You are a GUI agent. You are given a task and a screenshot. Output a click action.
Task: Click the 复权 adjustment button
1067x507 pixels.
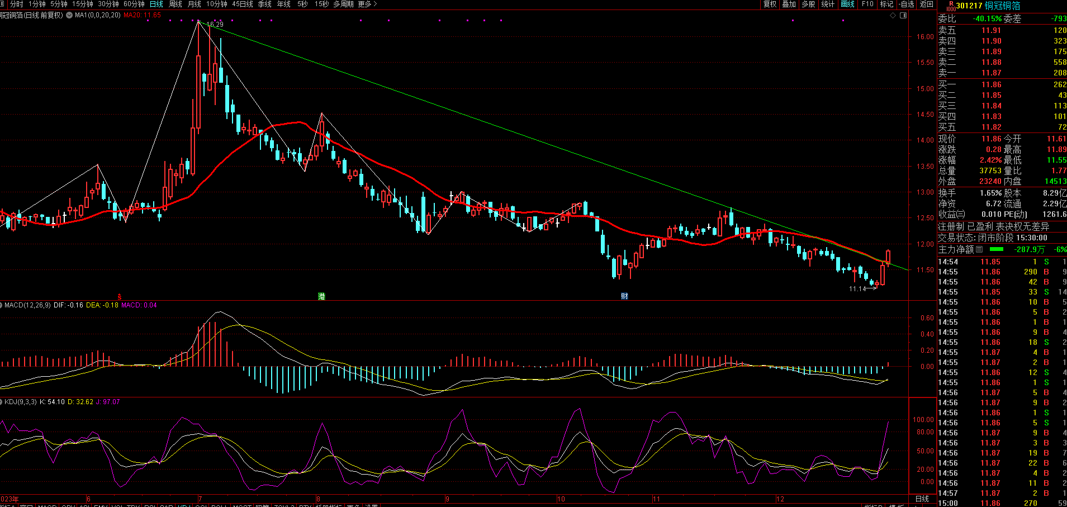coord(770,4)
